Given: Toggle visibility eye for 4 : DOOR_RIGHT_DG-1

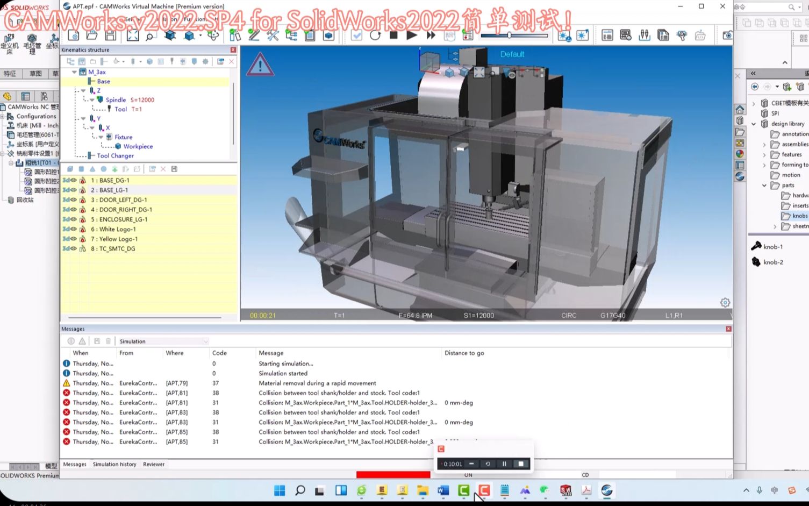Looking at the screenshot, I should pos(74,210).
